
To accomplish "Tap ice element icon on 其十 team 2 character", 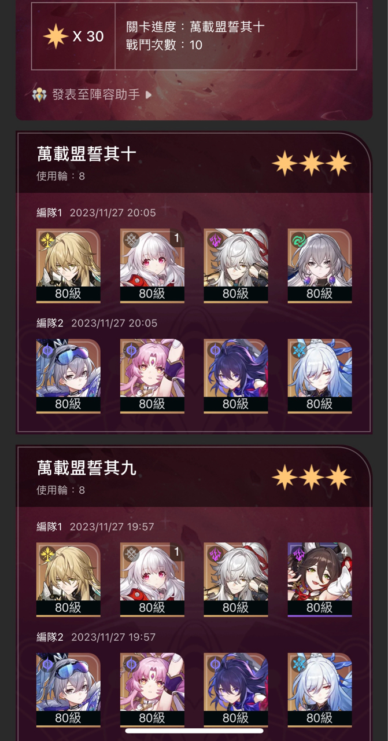I will point(298,350).
